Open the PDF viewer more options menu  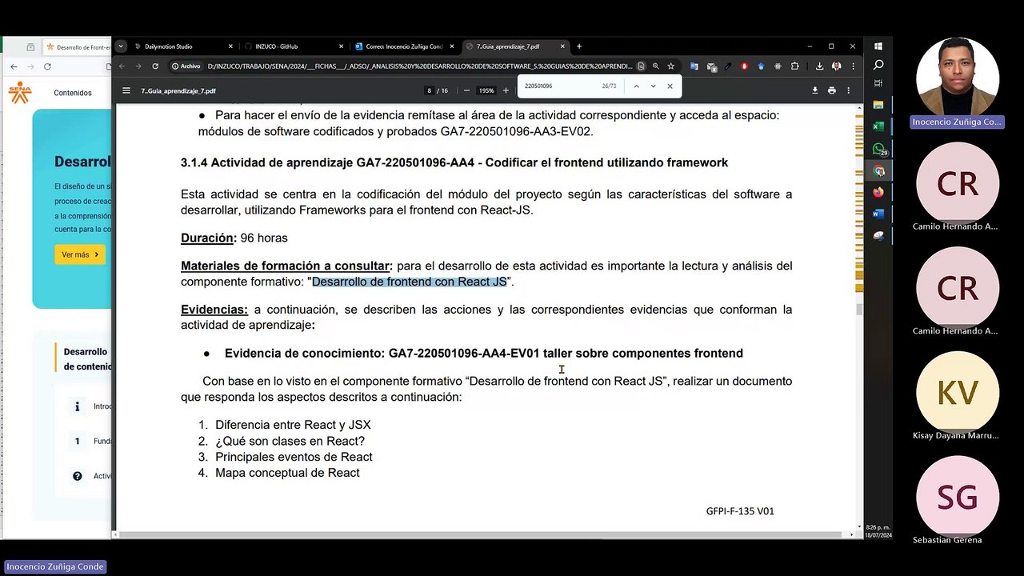pos(849,90)
